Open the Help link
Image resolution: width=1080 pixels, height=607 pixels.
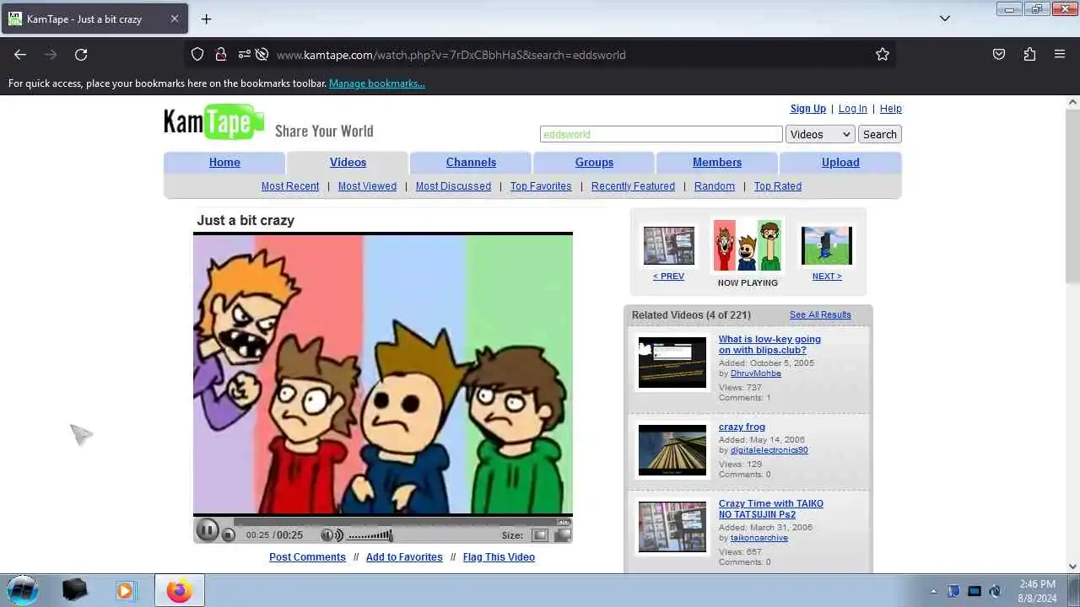[x=891, y=109]
